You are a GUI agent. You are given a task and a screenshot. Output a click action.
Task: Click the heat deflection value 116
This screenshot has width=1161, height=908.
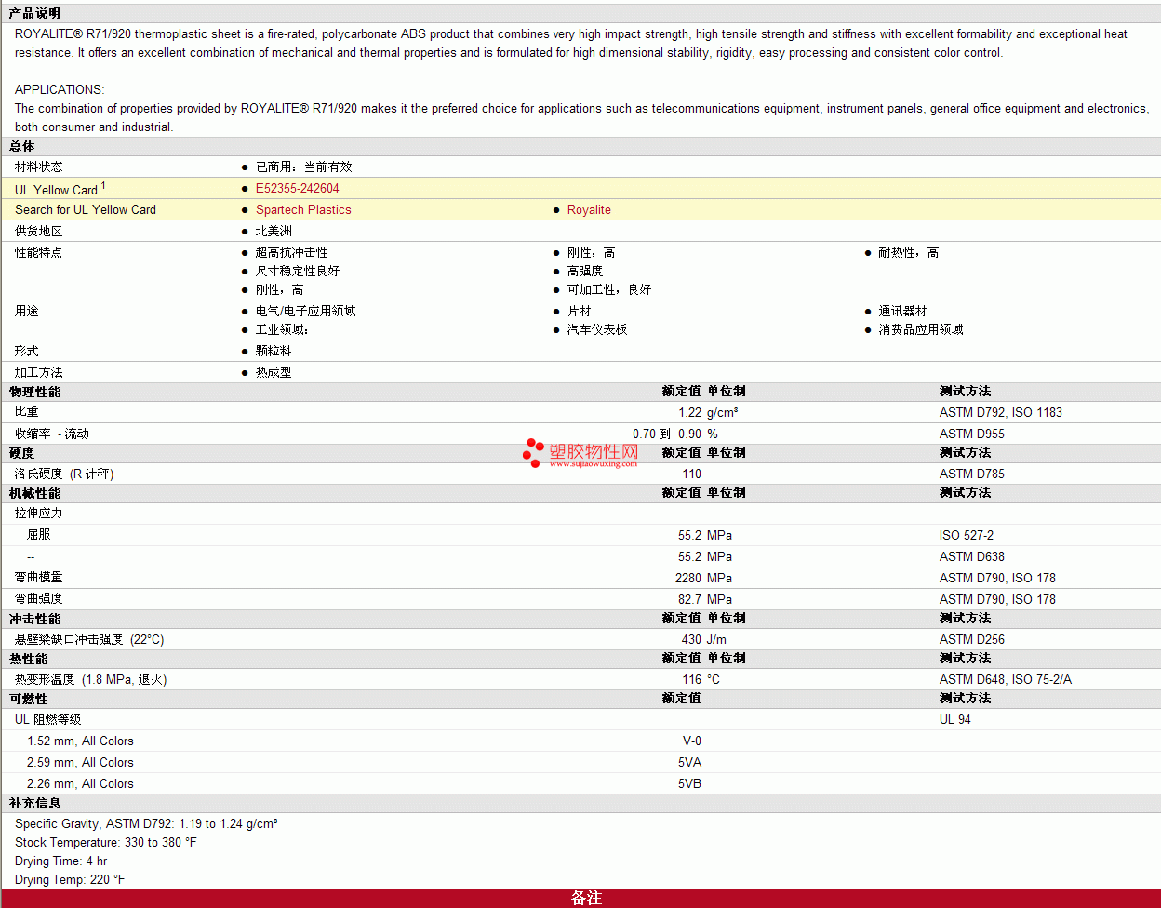point(691,679)
